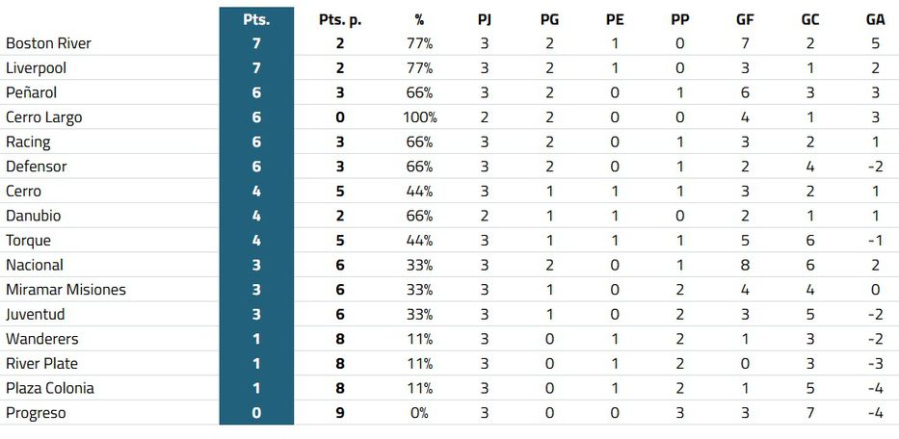Sort by the PG column header
Screen dimensions: 899x439
[x=549, y=19]
